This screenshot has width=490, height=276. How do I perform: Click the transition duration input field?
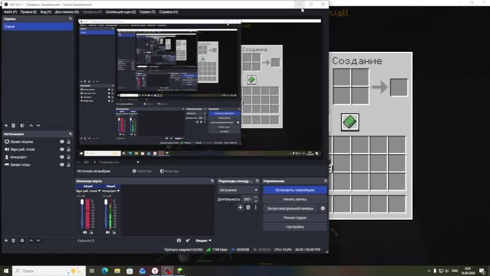point(248,199)
